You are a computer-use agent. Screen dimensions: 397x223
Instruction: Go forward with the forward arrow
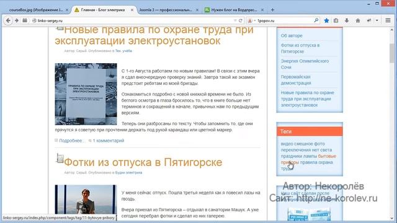(x=17, y=20)
